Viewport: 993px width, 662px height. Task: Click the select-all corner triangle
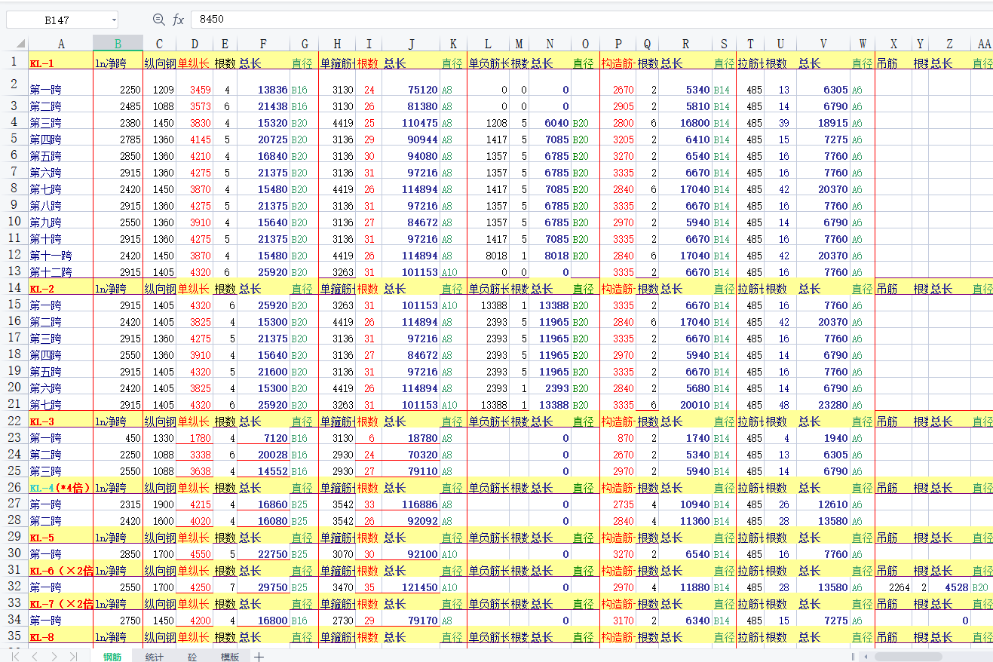tap(20, 44)
